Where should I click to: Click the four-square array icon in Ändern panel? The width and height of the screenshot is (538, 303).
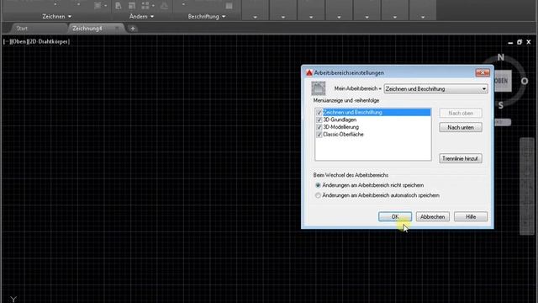click(x=145, y=6)
